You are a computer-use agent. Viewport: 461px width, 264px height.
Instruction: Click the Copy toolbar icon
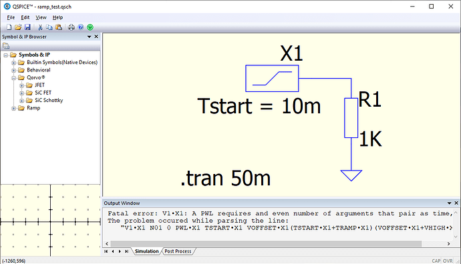[x=49, y=27]
